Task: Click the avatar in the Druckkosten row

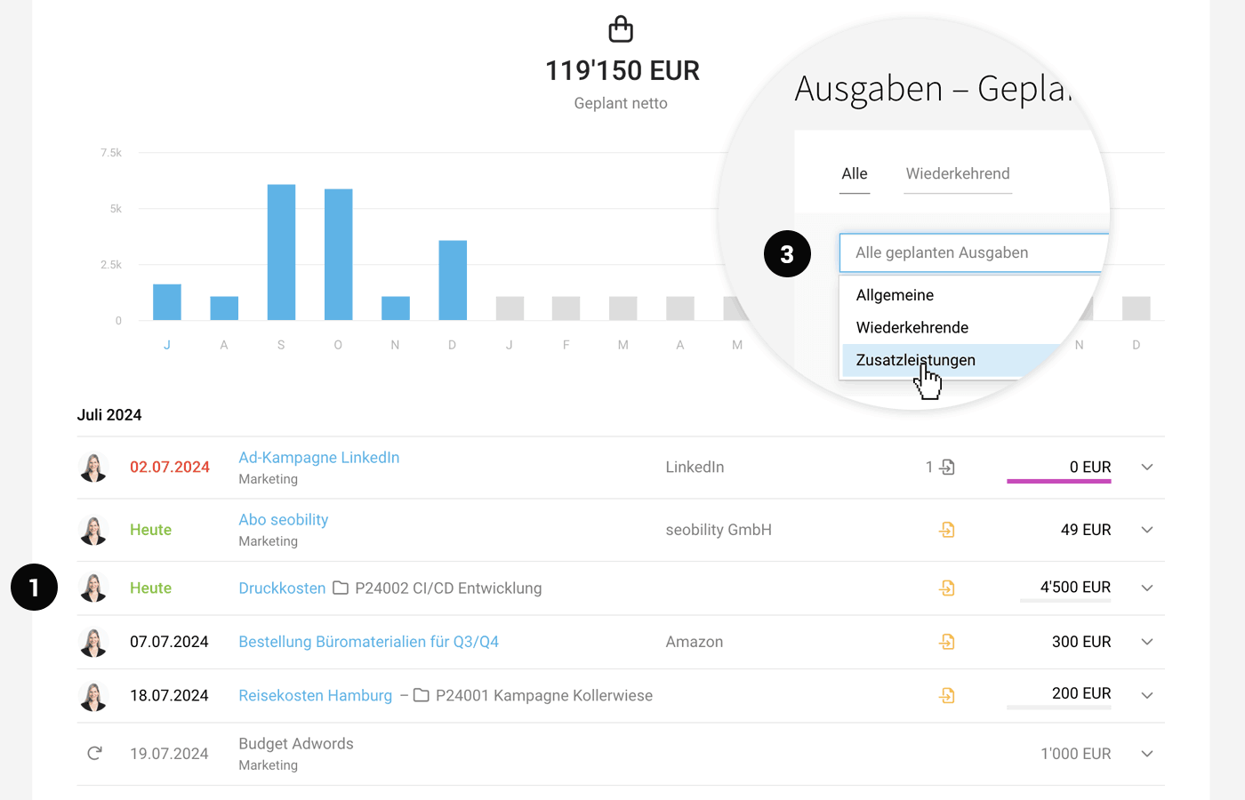Action: tap(93, 588)
